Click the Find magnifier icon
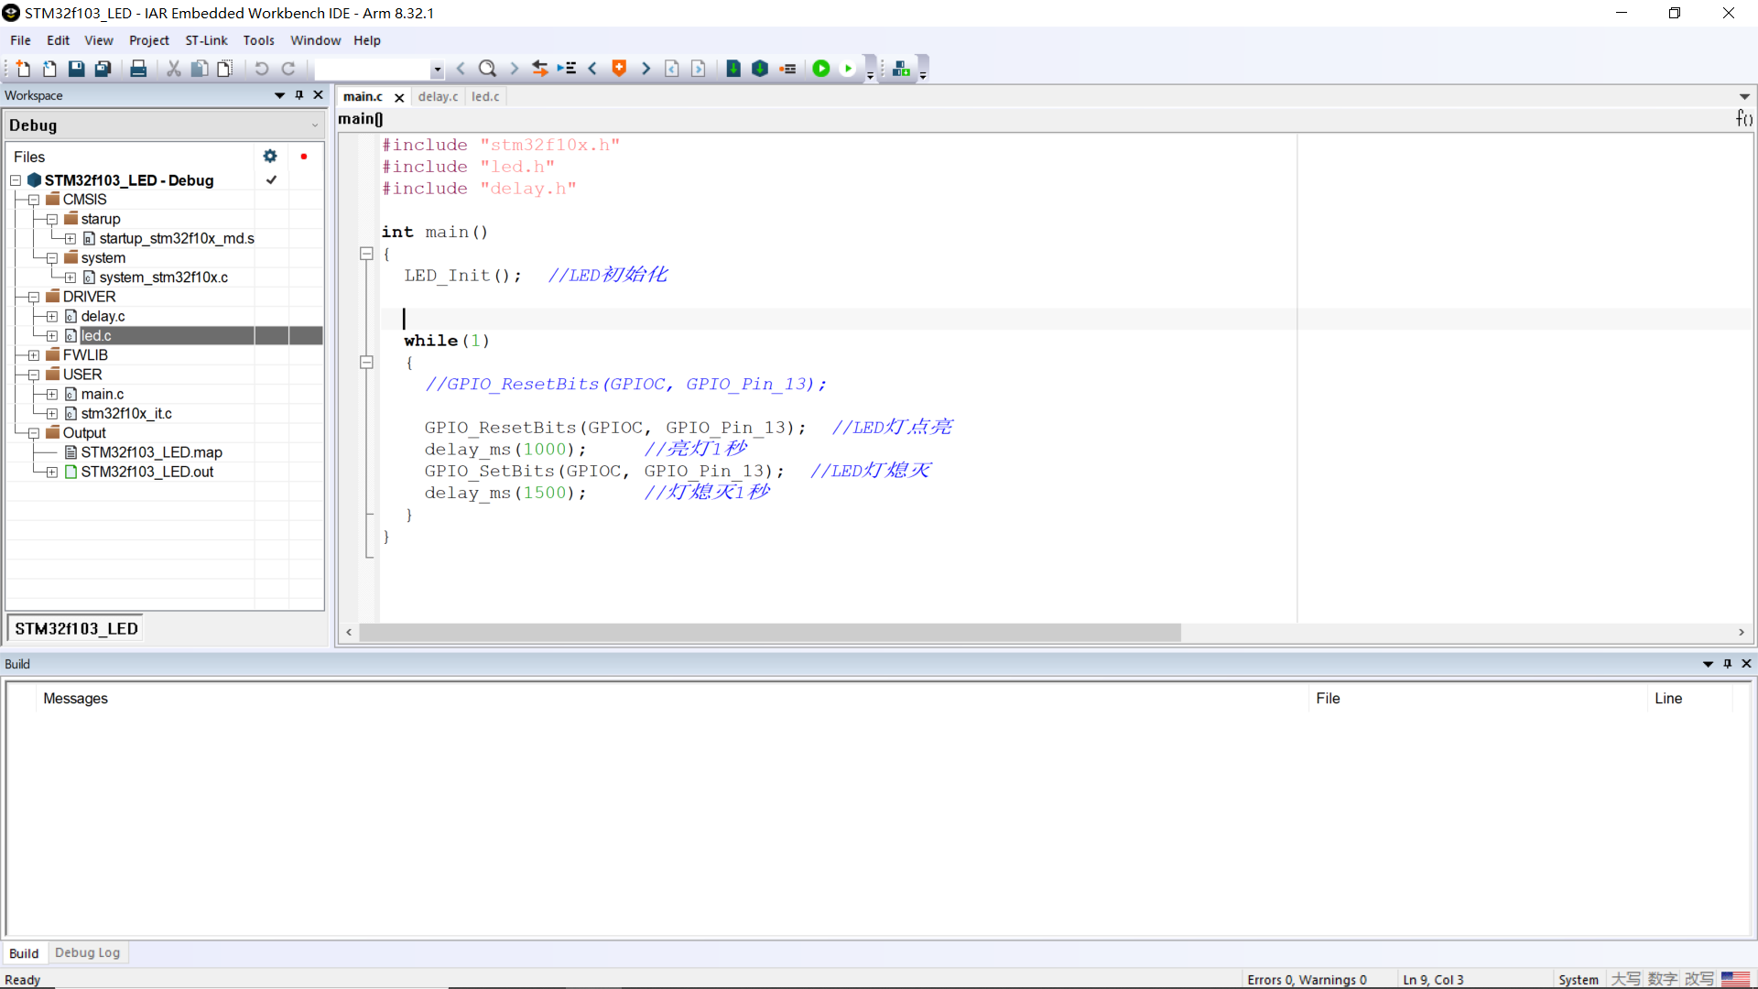The height and width of the screenshot is (989, 1758). pos(487,69)
